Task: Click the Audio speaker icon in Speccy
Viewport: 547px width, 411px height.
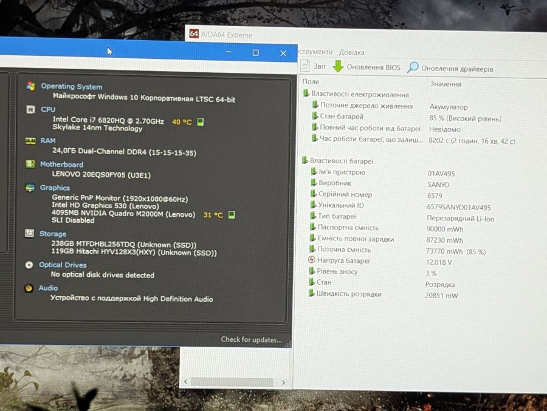Action: pyautogui.click(x=29, y=288)
